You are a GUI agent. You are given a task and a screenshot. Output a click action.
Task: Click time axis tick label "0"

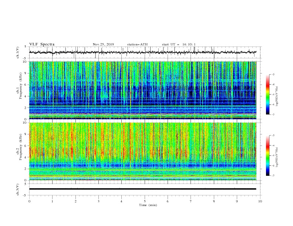(29, 201)
